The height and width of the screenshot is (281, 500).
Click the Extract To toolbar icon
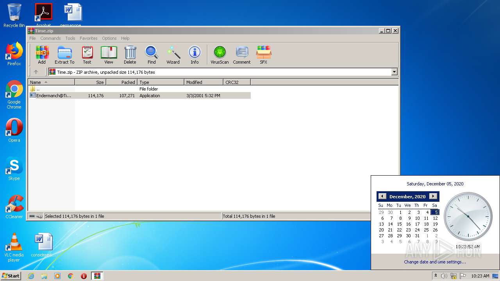pyautogui.click(x=64, y=55)
